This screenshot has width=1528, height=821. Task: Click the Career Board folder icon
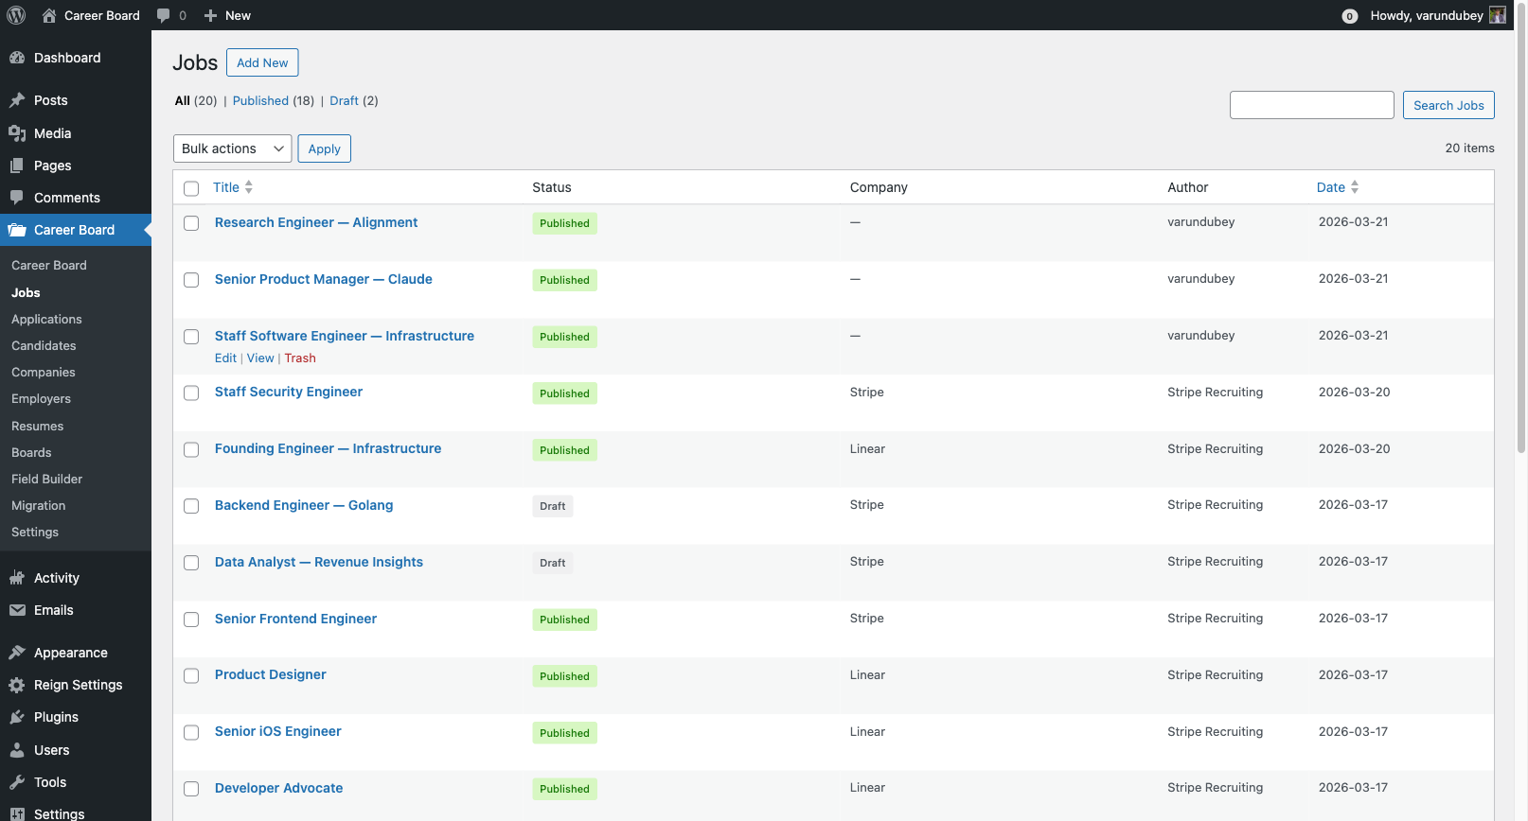pos(17,230)
